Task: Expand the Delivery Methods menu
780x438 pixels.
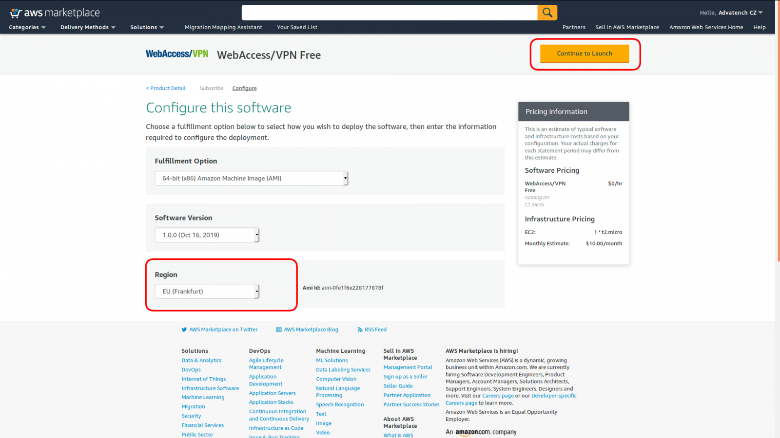Action: pos(88,27)
